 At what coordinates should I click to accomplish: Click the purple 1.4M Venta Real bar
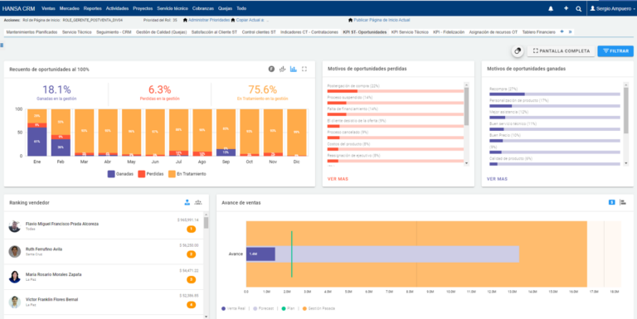point(260,254)
